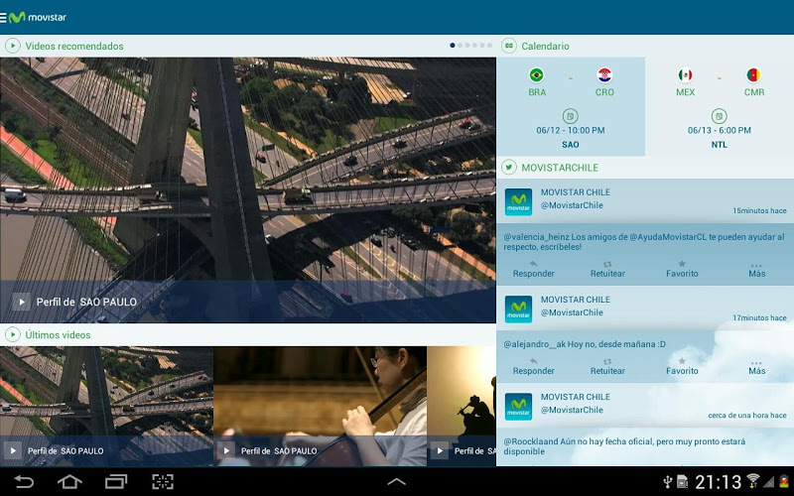Screen dimensions: 794x496
Task: Favorite the @valencia_heinz tweet
Action: click(x=682, y=269)
